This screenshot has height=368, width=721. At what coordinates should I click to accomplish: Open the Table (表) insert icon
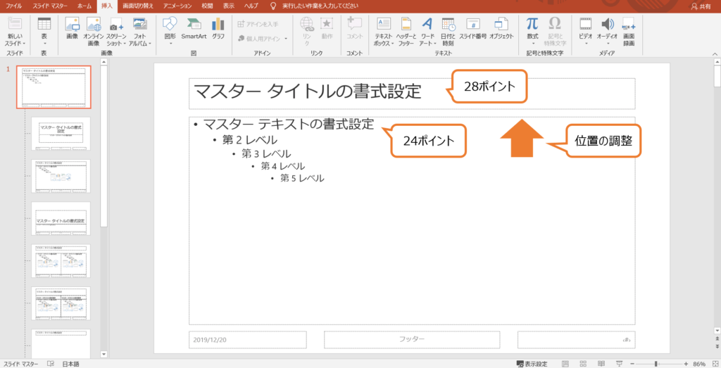pos(44,25)
